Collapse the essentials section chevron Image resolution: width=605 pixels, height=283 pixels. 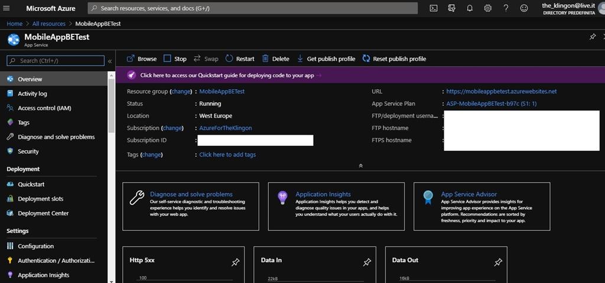point(361,165)
